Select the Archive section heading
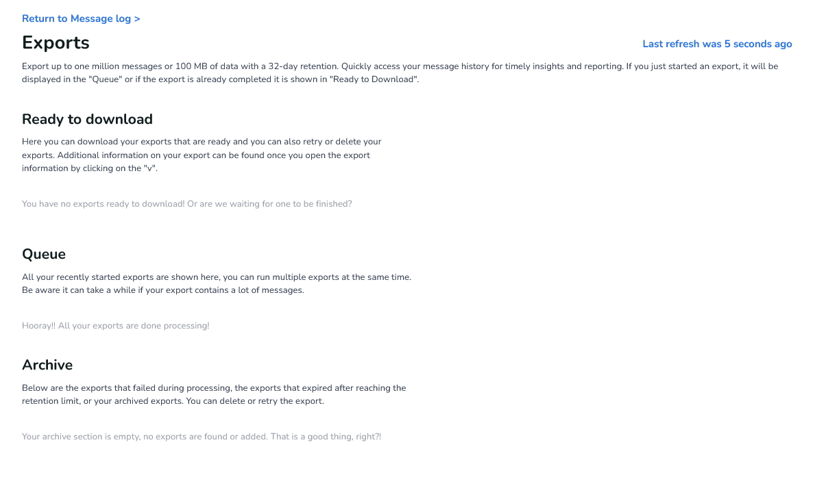This screenshot has width=828, height=499. (x=47, y=365)
